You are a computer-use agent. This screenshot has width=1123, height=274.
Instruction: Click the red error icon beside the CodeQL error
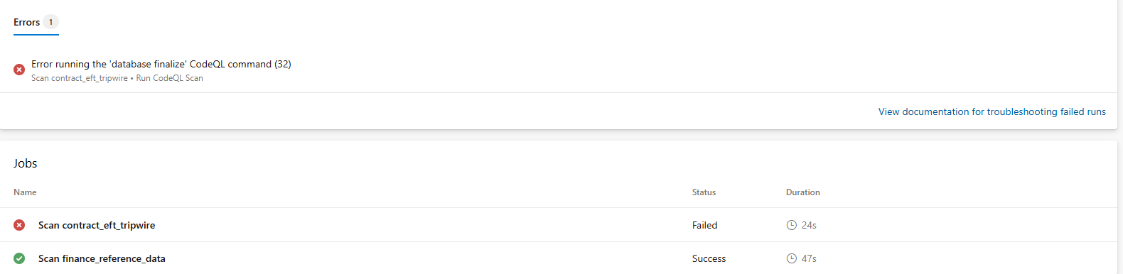coord(19,70)
